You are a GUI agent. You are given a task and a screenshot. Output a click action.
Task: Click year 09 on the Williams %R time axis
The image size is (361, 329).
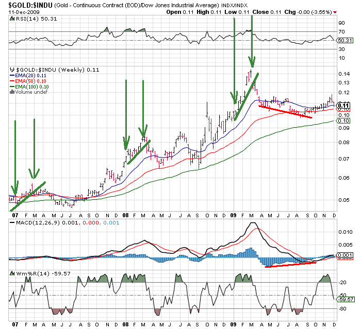click(x=234, y=325)
